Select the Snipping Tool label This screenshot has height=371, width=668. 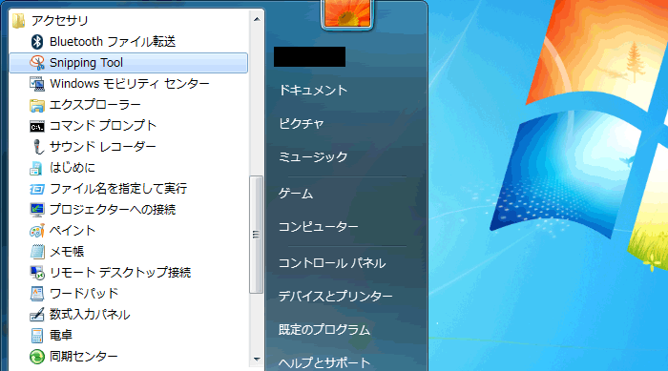click(x=86, y=63)
